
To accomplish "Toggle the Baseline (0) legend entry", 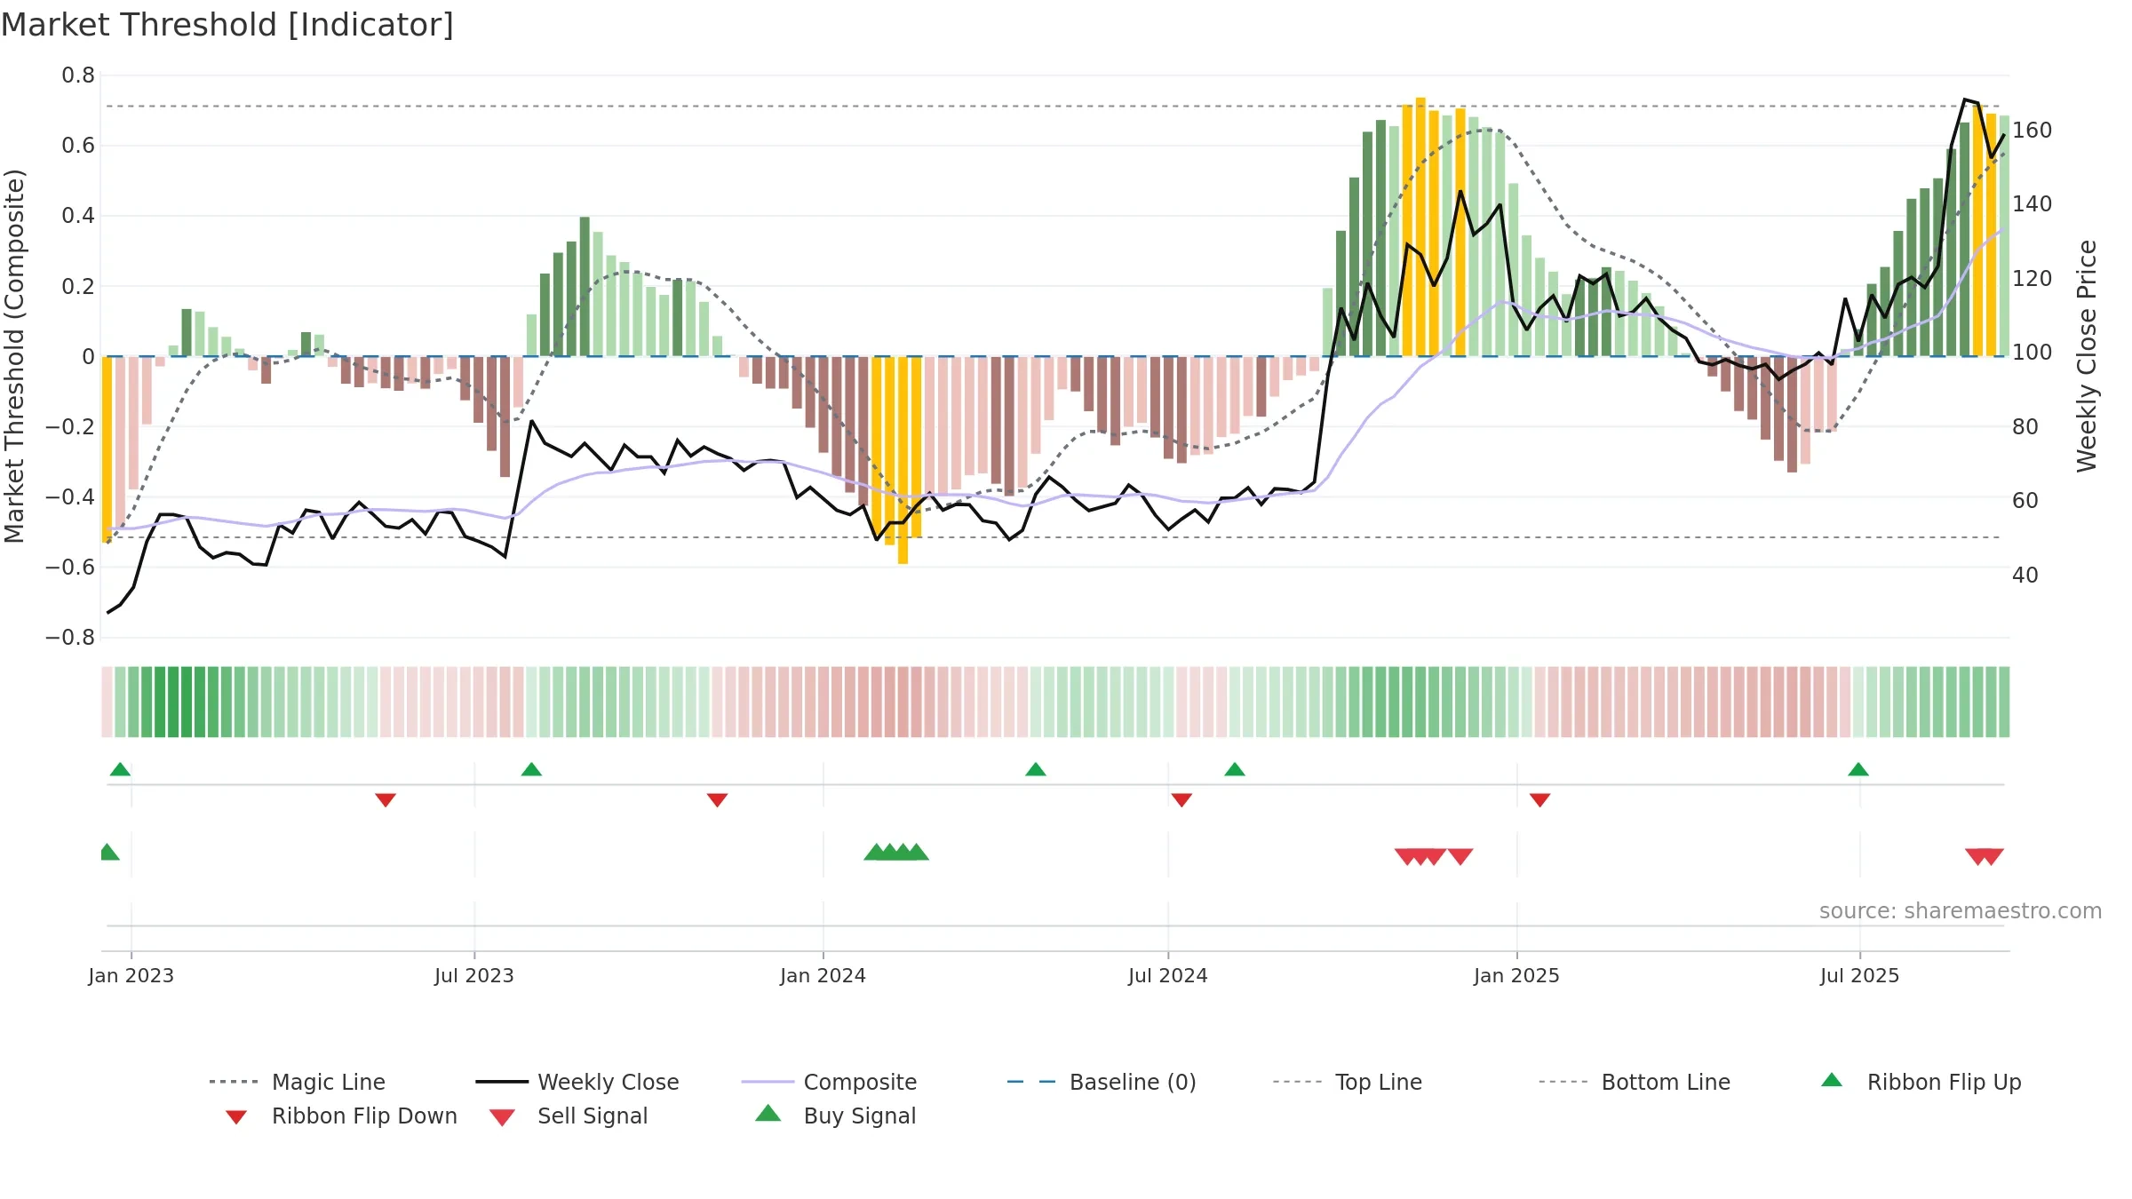I will [1102, 1082].
